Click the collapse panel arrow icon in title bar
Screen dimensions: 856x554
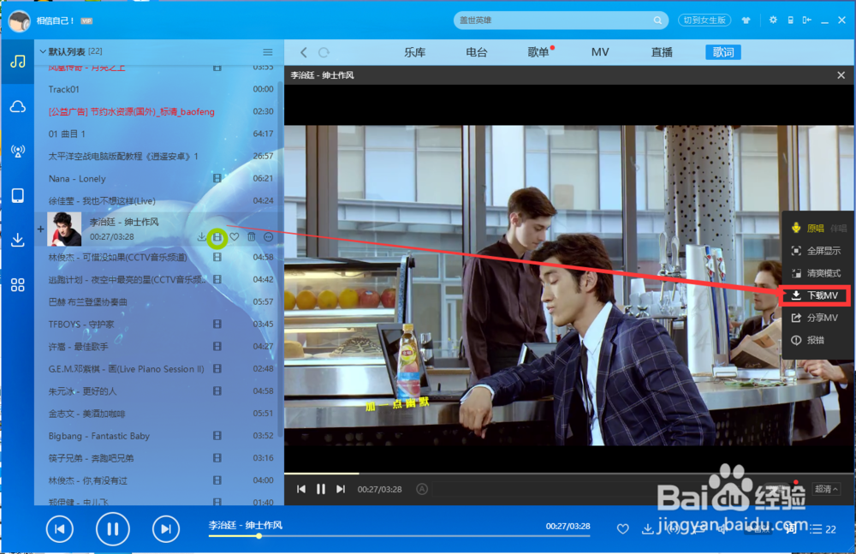(x=807, y=20)
